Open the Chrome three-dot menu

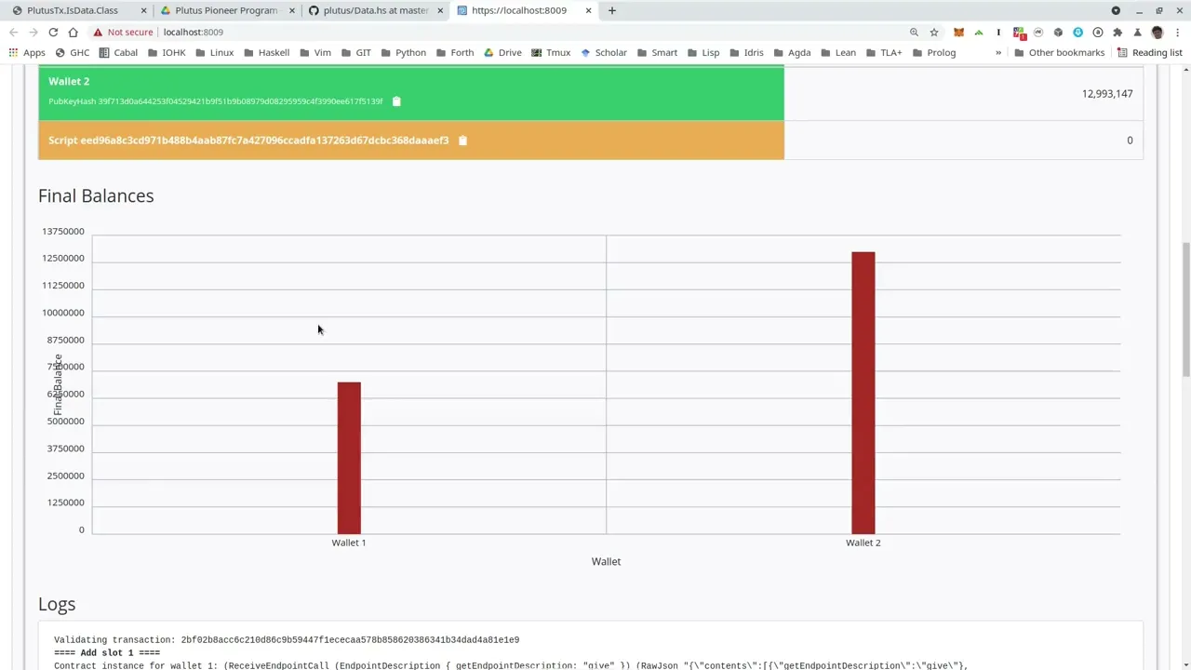[1177, 33]
